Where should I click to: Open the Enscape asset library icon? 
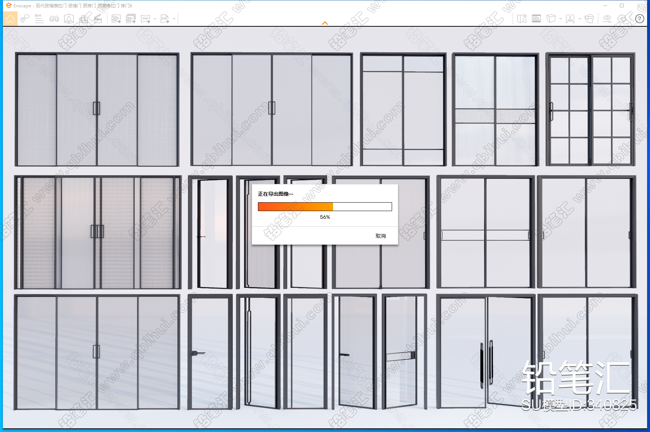[69, 19]
